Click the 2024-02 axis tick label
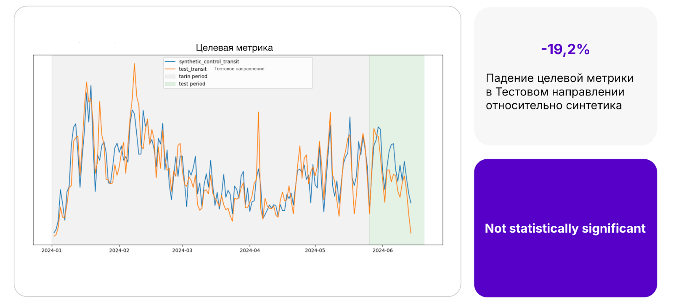The height and width of the screenshot is (304, 673). point(119,251)
